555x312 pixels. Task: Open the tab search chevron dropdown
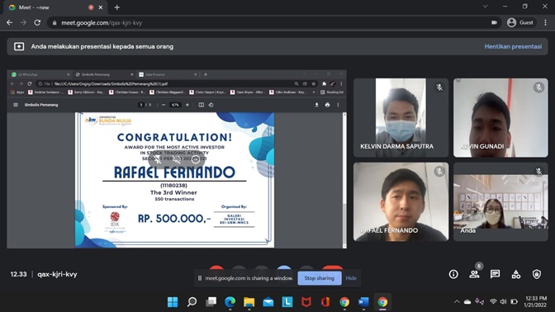pos(486,7)
